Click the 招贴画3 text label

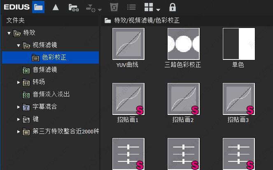(x=238, y=119)
